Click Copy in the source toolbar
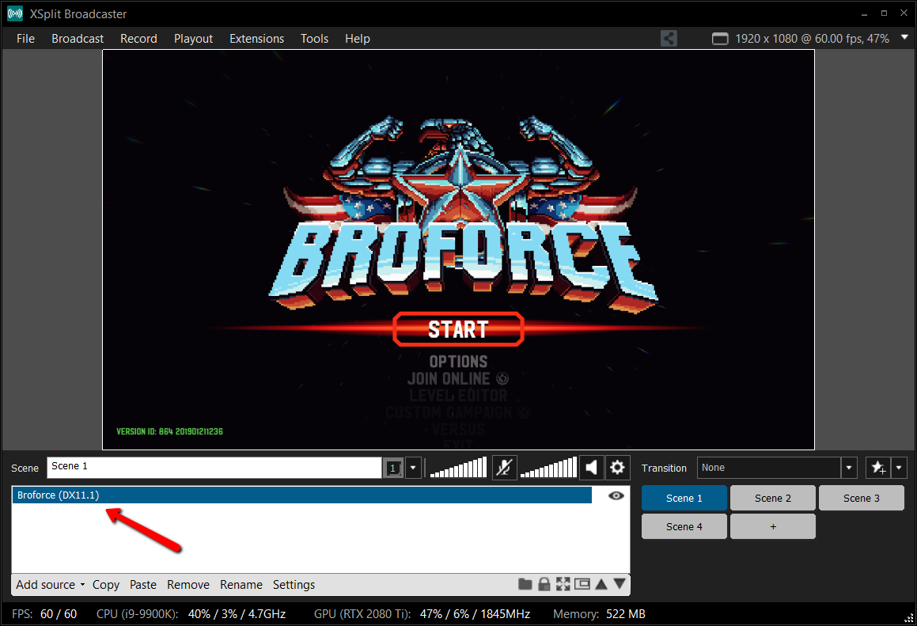Image resolution: width=917 pixels, height=626 pixels. point(106,585)
